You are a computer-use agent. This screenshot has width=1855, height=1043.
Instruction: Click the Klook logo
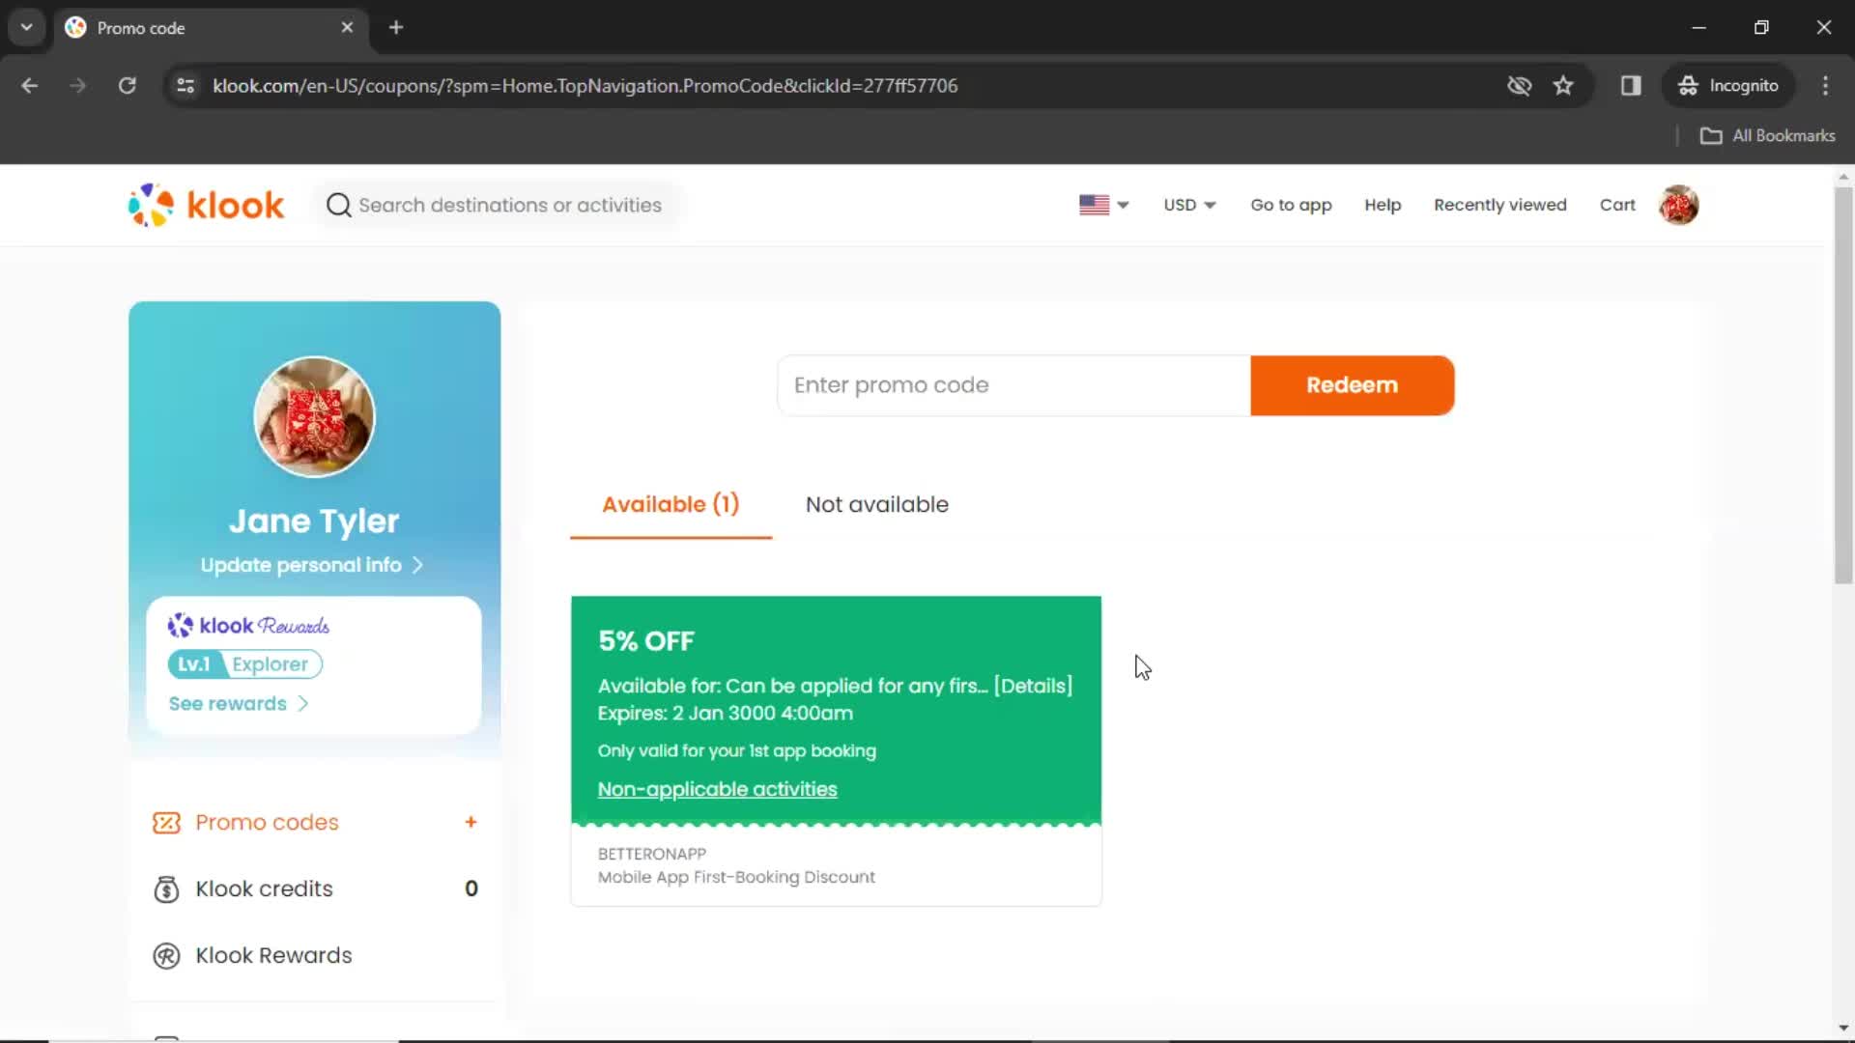point(206,205)
